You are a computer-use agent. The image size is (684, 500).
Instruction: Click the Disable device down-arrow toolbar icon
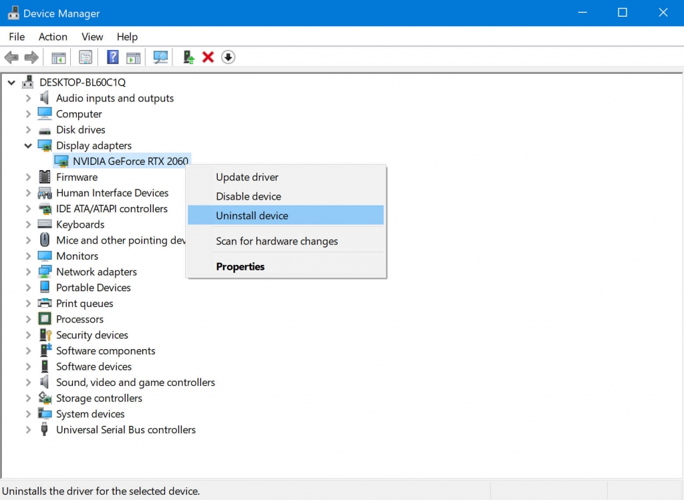pyautogui.click(x=228, y=57)
